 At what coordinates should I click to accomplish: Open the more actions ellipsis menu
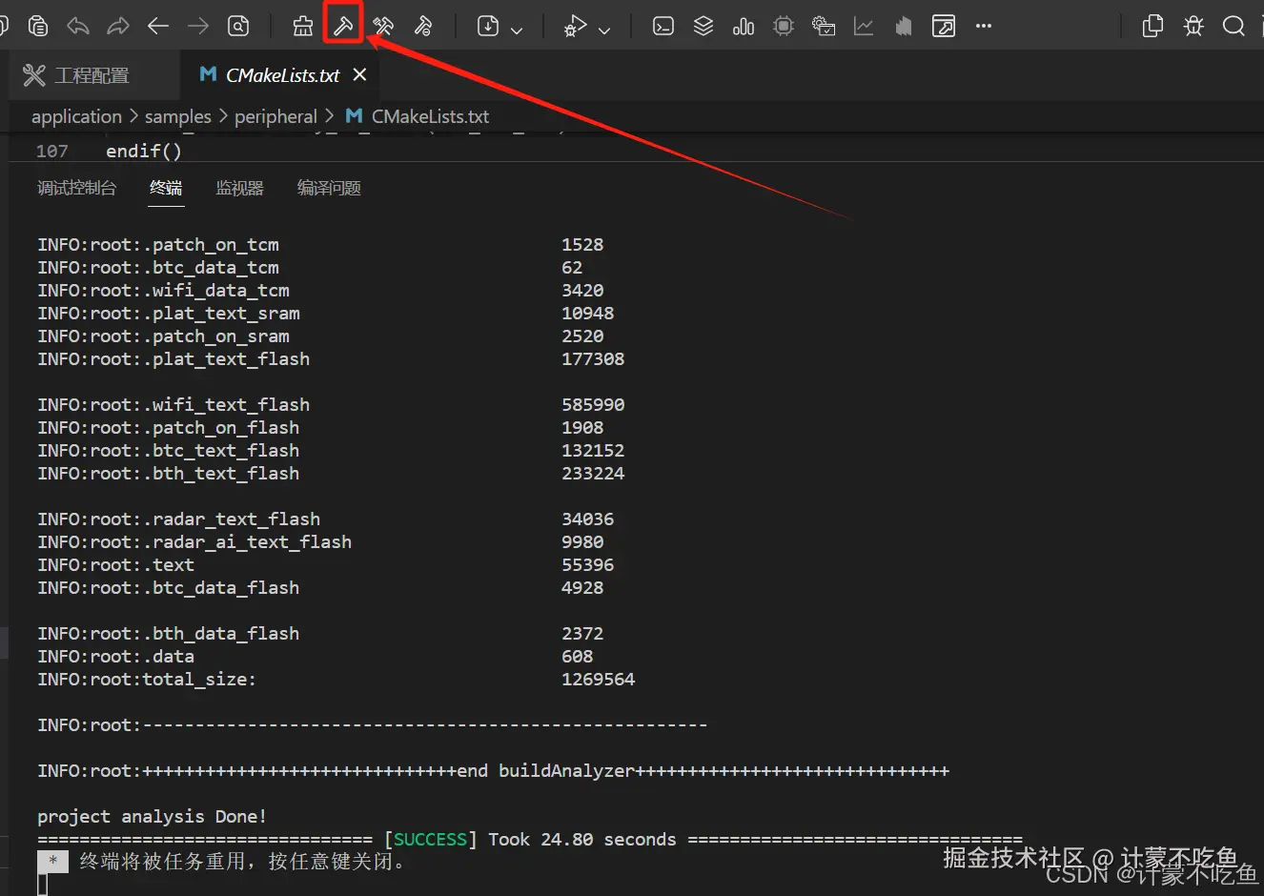[984, 26]
